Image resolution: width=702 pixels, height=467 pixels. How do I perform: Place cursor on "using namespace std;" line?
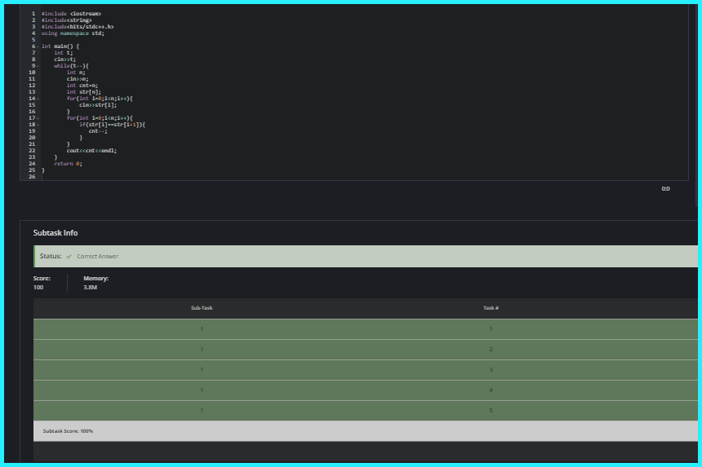73,33
